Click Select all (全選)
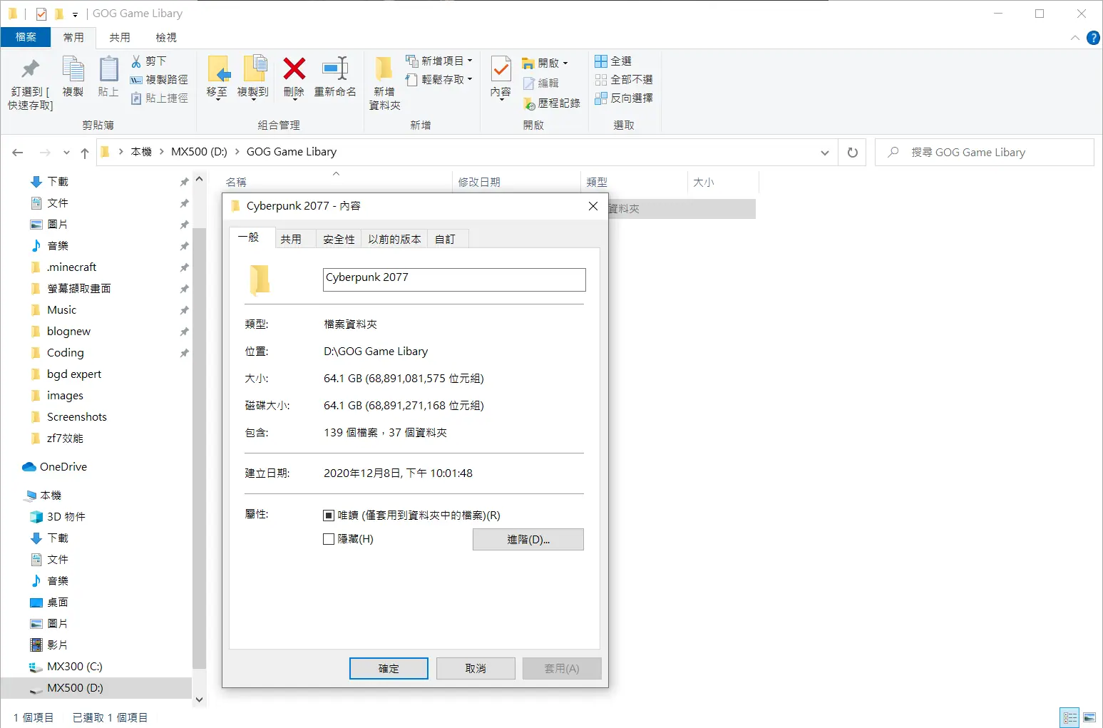Image resolution: width=1103 pixels, height=728 pixels. click(613, 61)
